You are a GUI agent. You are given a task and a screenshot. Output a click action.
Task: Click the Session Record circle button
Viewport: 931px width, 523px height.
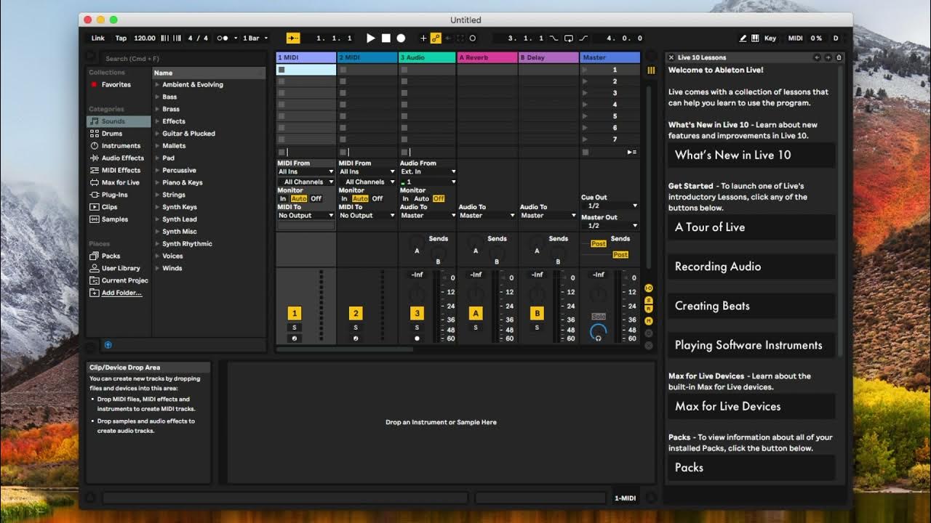pos(472,38)
